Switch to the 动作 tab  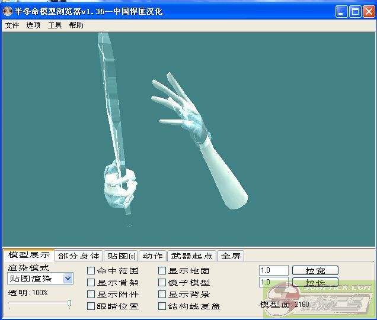(x=152, y=256)
